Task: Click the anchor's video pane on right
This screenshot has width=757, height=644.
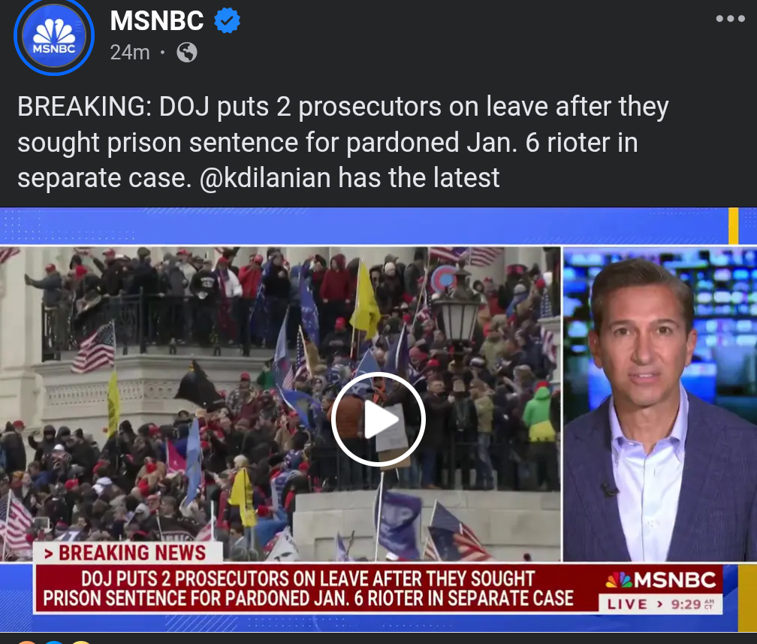Action: click(660, 404)
